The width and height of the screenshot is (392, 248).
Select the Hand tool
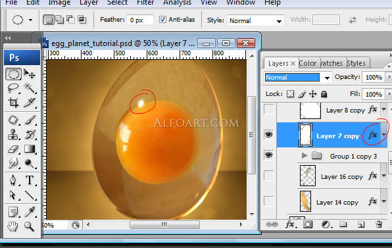point(13,227)
